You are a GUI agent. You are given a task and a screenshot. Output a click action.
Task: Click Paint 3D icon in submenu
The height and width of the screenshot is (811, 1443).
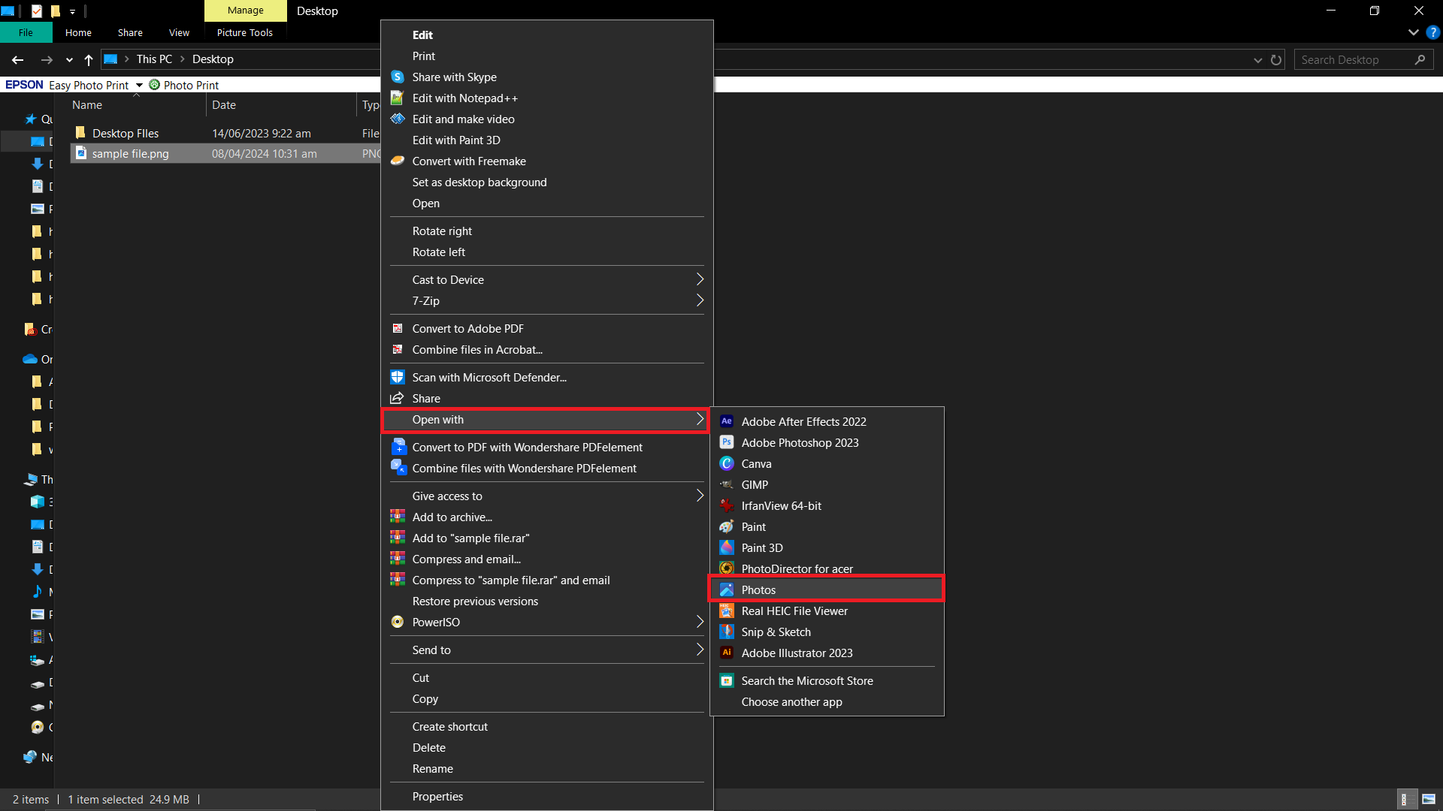coord(730,547)
